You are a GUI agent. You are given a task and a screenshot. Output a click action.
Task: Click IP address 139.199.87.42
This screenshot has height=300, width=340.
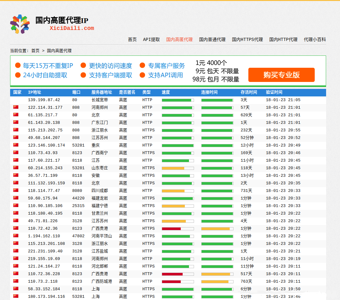(x=44, y=100)
